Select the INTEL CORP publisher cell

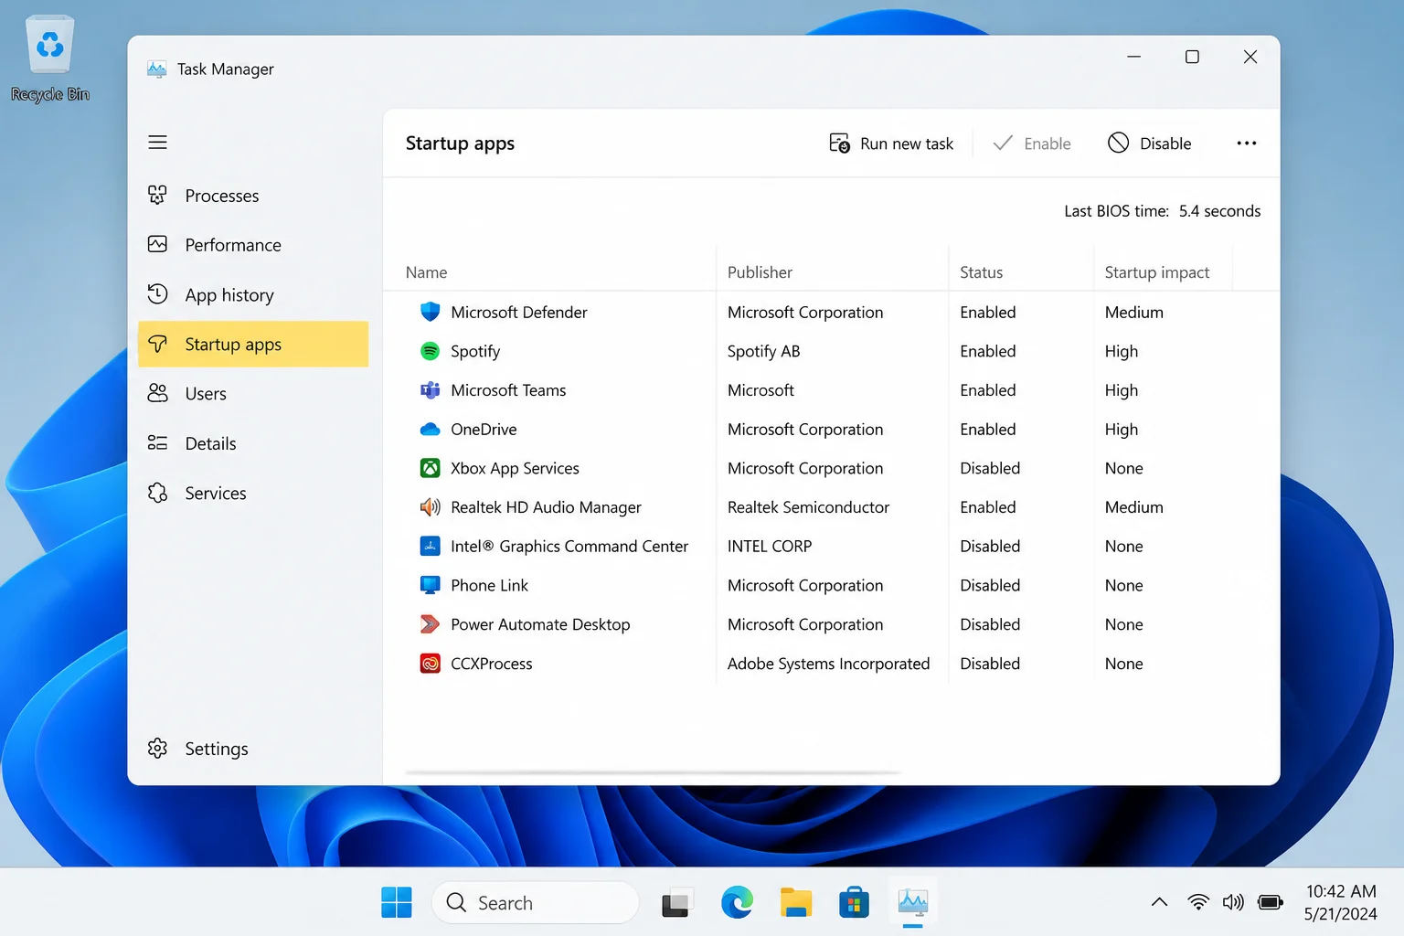[770, 547]
